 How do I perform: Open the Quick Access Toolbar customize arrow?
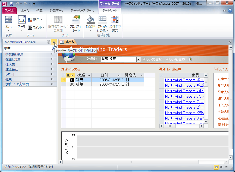(x=34, y=4)
